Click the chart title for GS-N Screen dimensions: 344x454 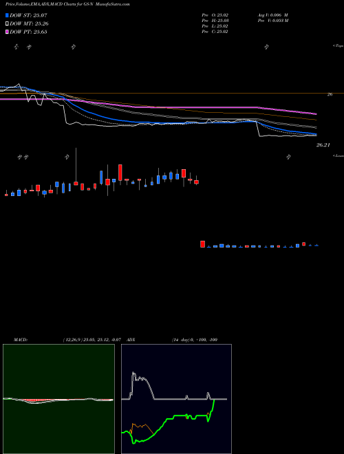pyautogui.click(x=67, y=4)
